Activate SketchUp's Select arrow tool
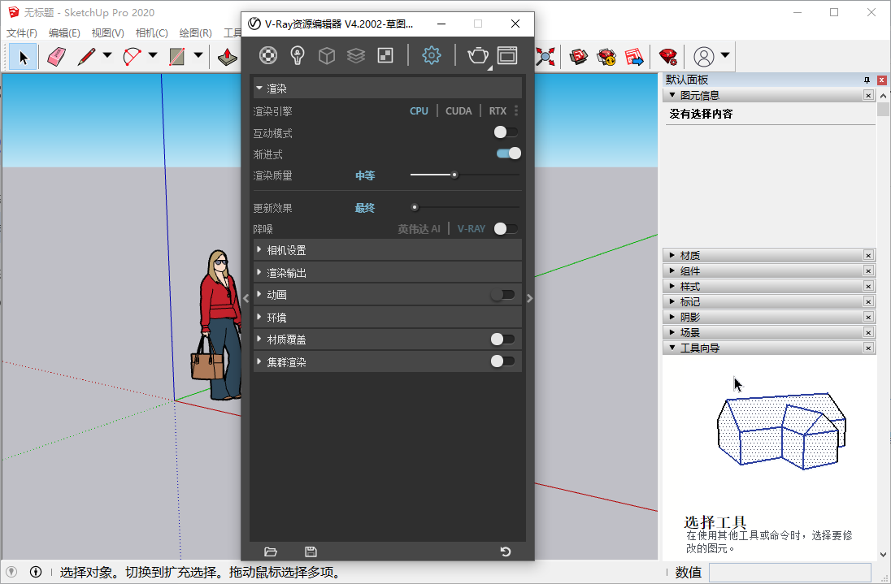The image size is (891, 584). [23, 57]
